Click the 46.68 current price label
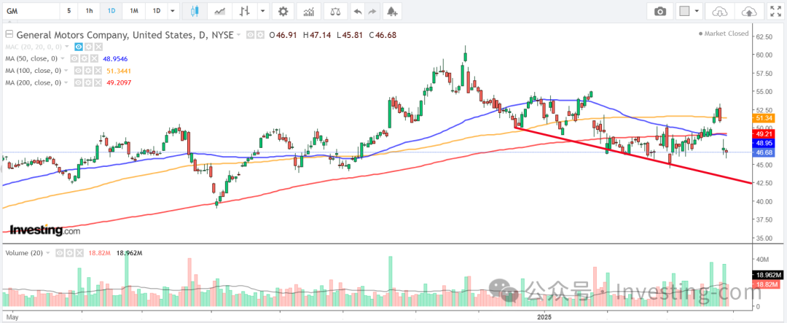Viewport: 787px width, 323px height. [762, 152]
